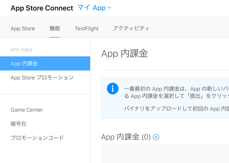Open the 暗号化 section
This screenshot has height=163, width=229.
coord(18,124)
